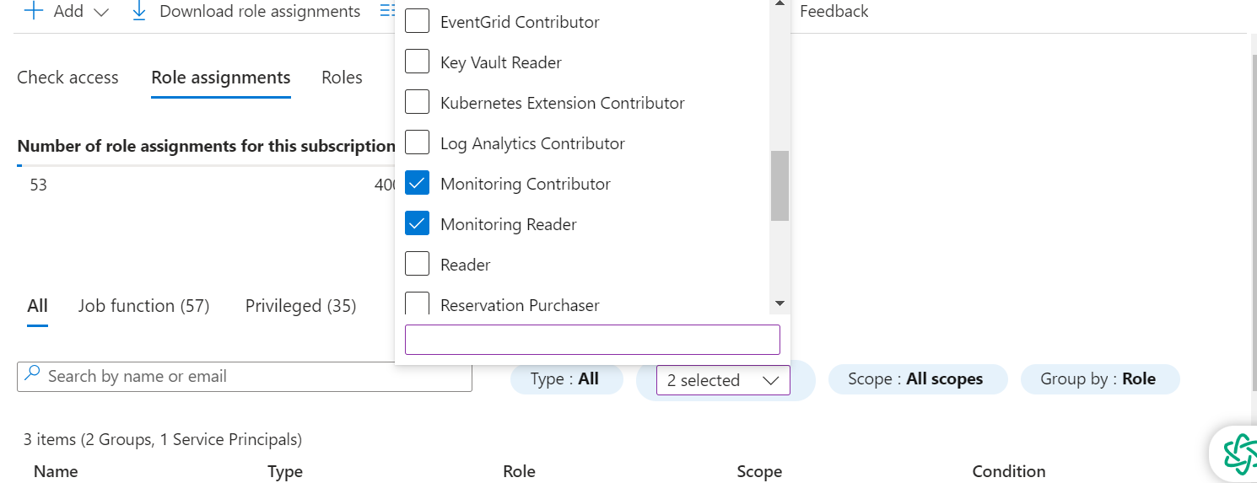This screenshot has height=483, width=1257.
Task: Open the '2 selected' role dropdown
Action: click(x=723, y=380)
